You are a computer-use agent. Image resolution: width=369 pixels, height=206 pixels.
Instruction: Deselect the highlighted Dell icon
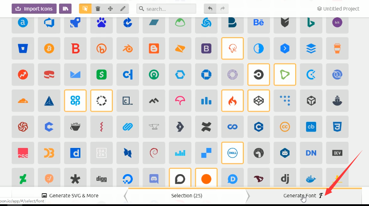click(x=233, y=153)
